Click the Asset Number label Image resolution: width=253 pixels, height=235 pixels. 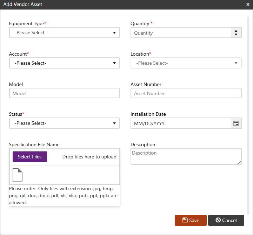[146, 84]
